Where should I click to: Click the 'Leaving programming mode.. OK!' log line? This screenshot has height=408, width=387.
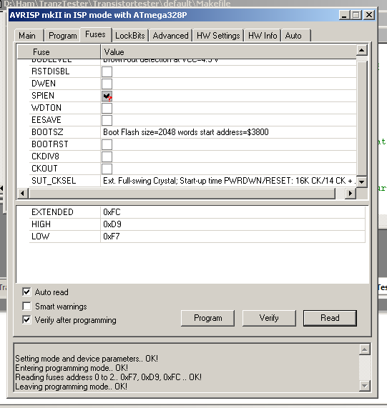(x=71, y=387)
